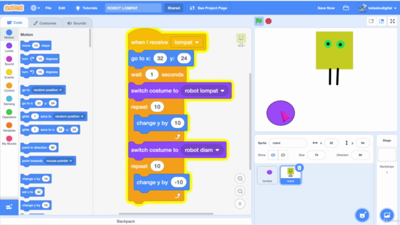Zoom in the code workspace

pyautogui.click(x=240, y=179)
